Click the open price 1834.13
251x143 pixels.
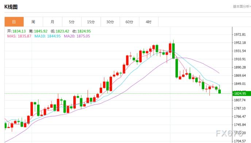point(19,31)
